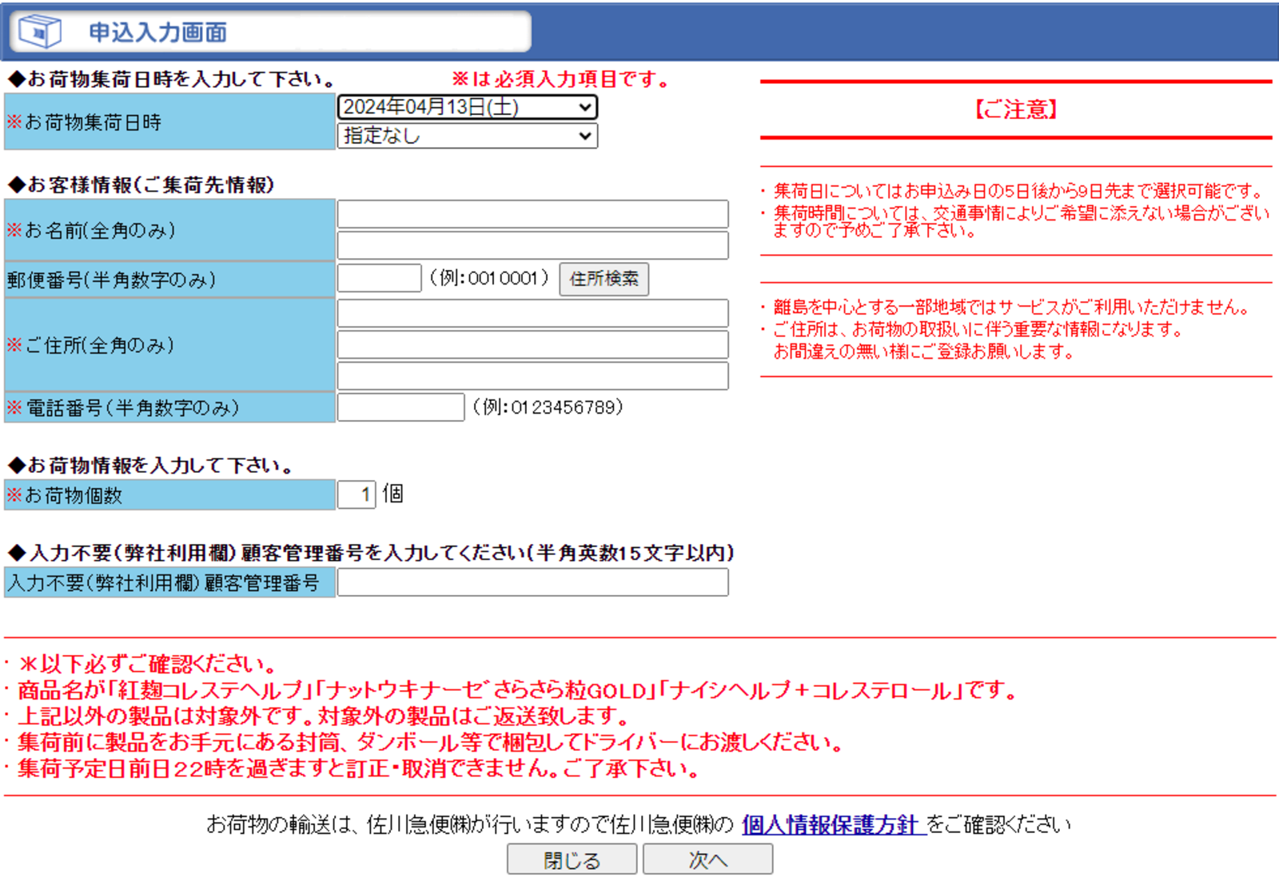Open the pickup date dropdown 2024年04月13日(土)

tap(468, 107)
